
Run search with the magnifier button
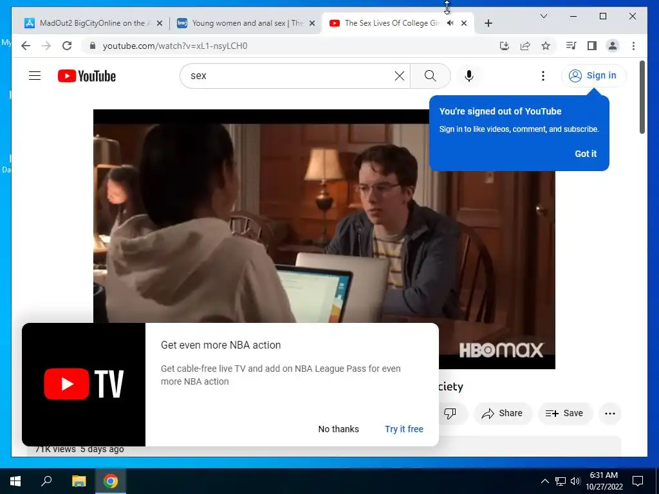[x=430, y=76]
